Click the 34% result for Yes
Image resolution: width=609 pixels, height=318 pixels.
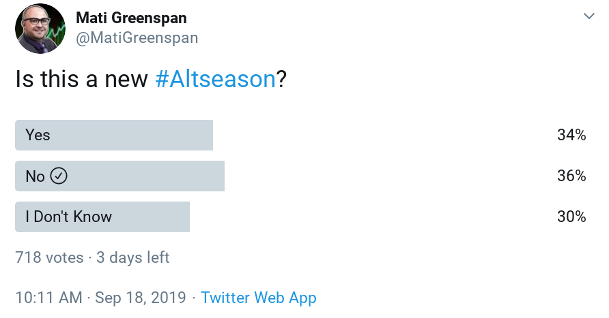click(571, 135)
